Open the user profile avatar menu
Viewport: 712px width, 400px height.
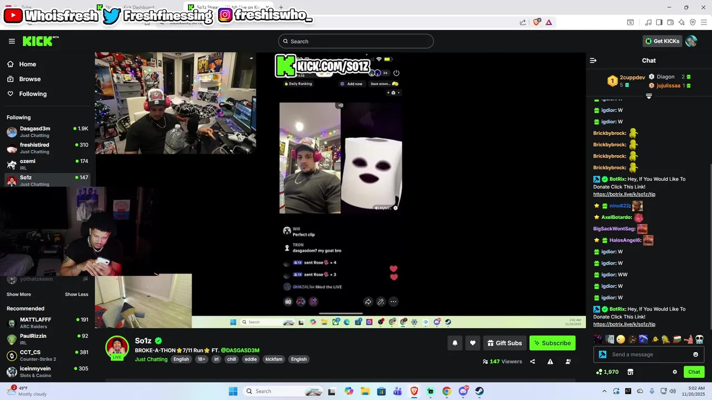691,41
